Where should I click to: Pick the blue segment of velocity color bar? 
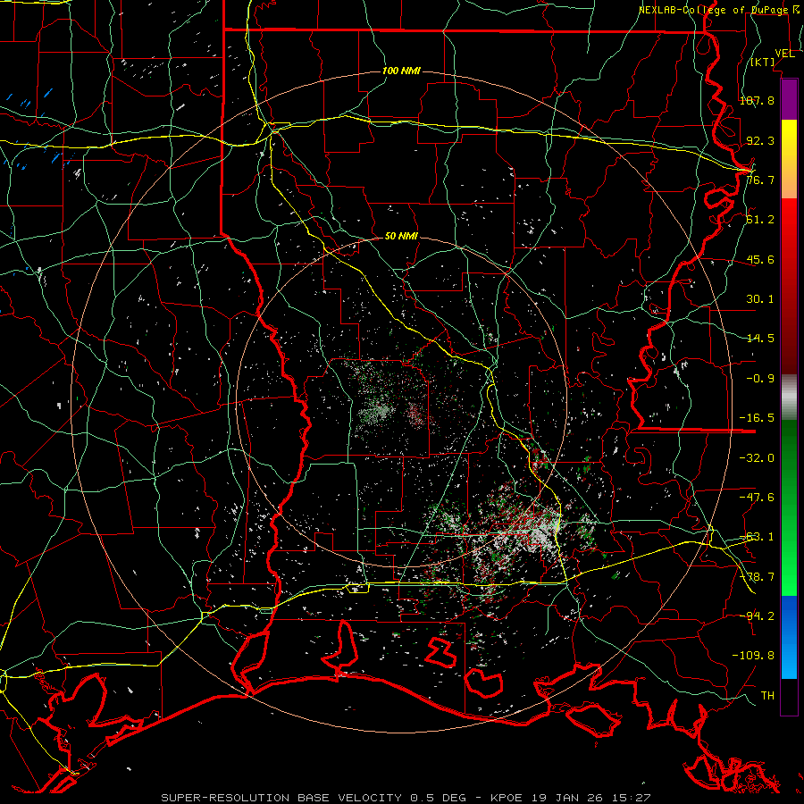[x=789, y=637]
